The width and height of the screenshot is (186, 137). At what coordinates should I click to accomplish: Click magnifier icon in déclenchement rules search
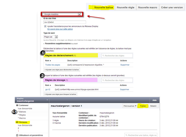click(x=103, y=56)
